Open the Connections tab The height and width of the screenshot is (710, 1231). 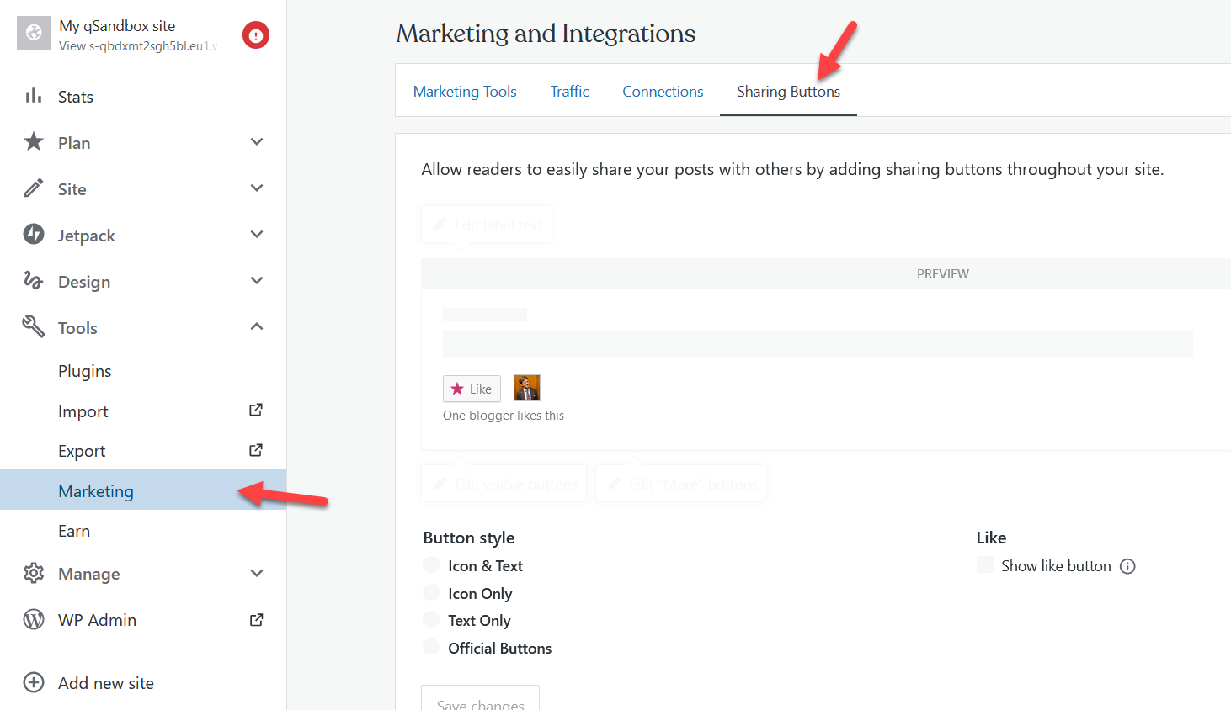pos(663,91)
